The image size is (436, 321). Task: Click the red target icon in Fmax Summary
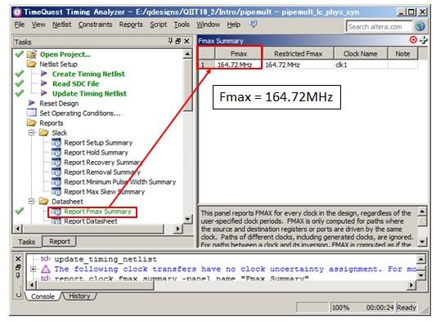[x=413, y=40]
